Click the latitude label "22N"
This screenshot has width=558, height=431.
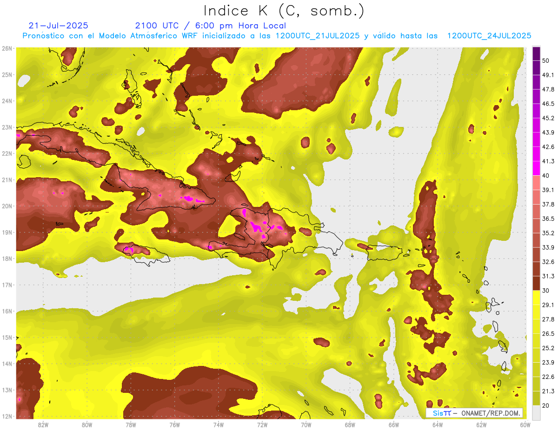pos(7,153)
